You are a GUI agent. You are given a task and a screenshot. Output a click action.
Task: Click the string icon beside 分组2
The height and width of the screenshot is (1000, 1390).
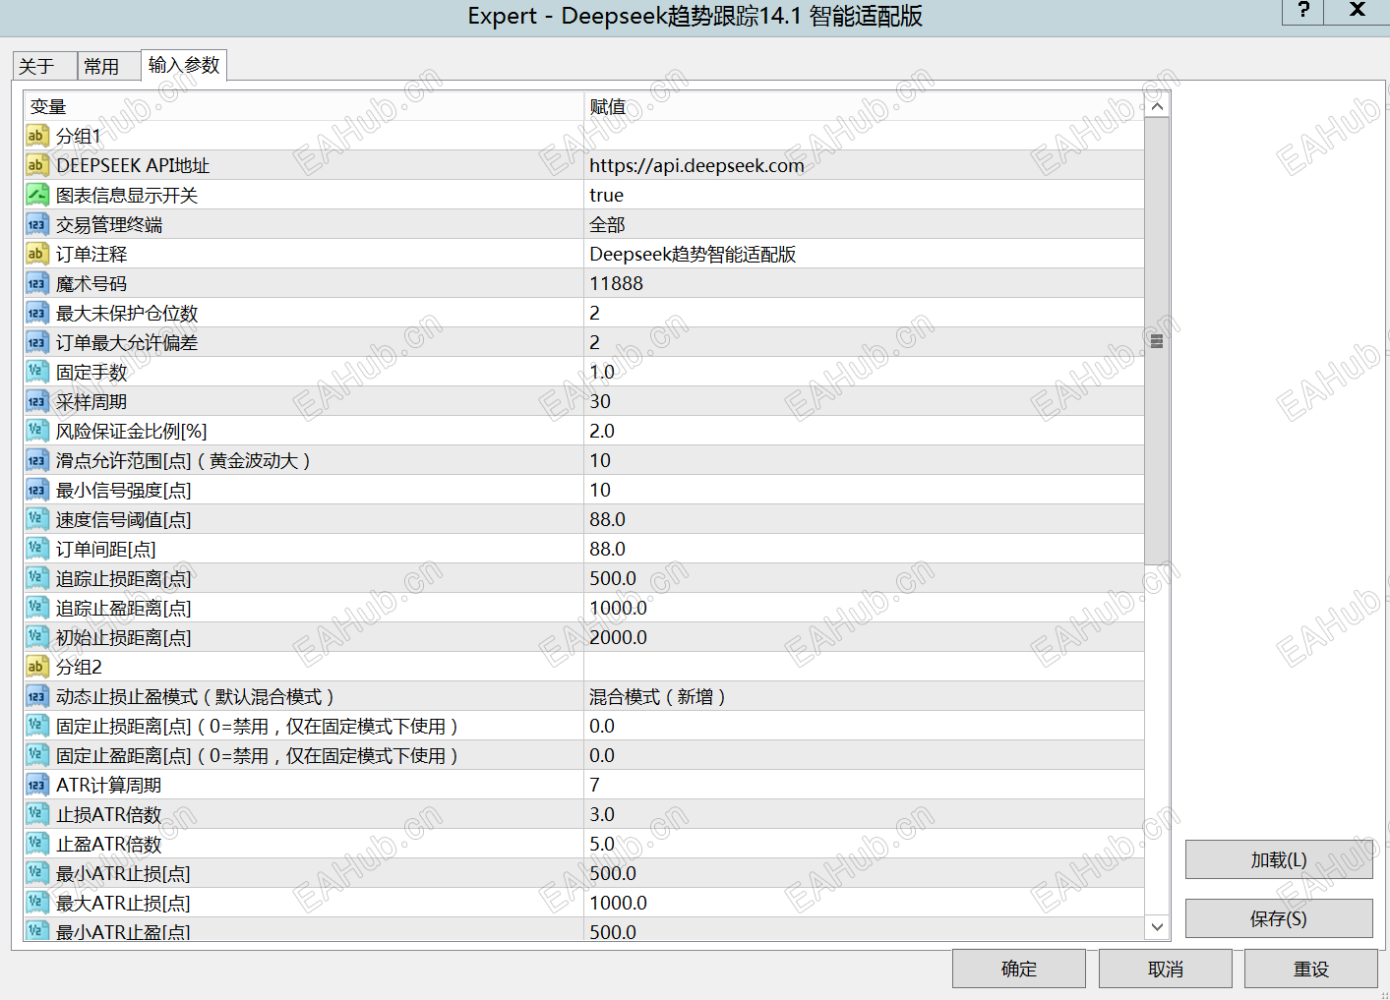click(x=36, y=667)
